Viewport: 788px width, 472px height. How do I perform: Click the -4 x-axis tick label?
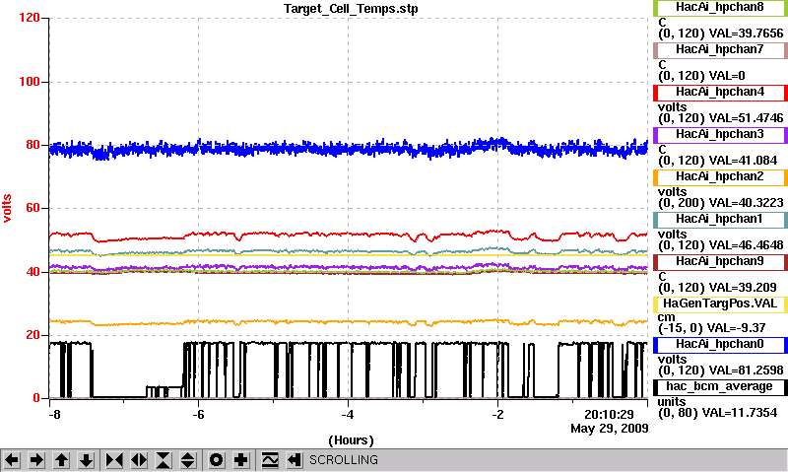[x=348, y=415]
